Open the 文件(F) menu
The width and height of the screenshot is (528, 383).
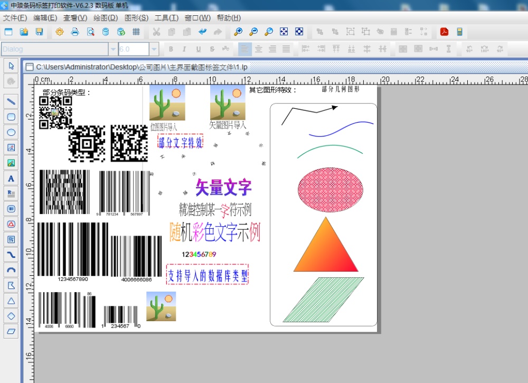pos(15,17)
